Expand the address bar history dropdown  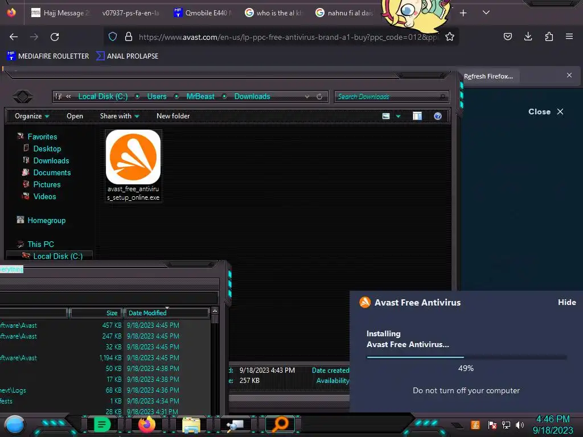pos(307,97)
